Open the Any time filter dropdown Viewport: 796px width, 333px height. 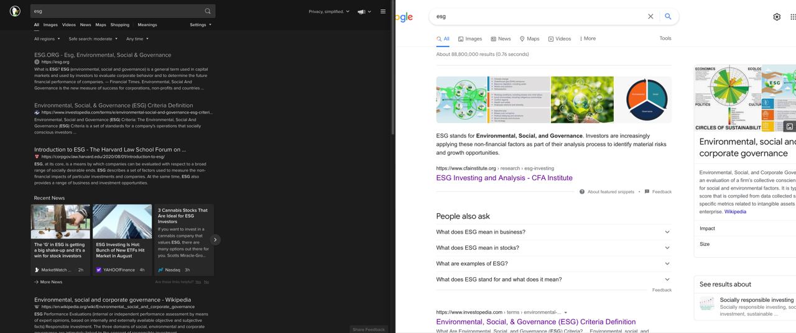tap(137, 39)
